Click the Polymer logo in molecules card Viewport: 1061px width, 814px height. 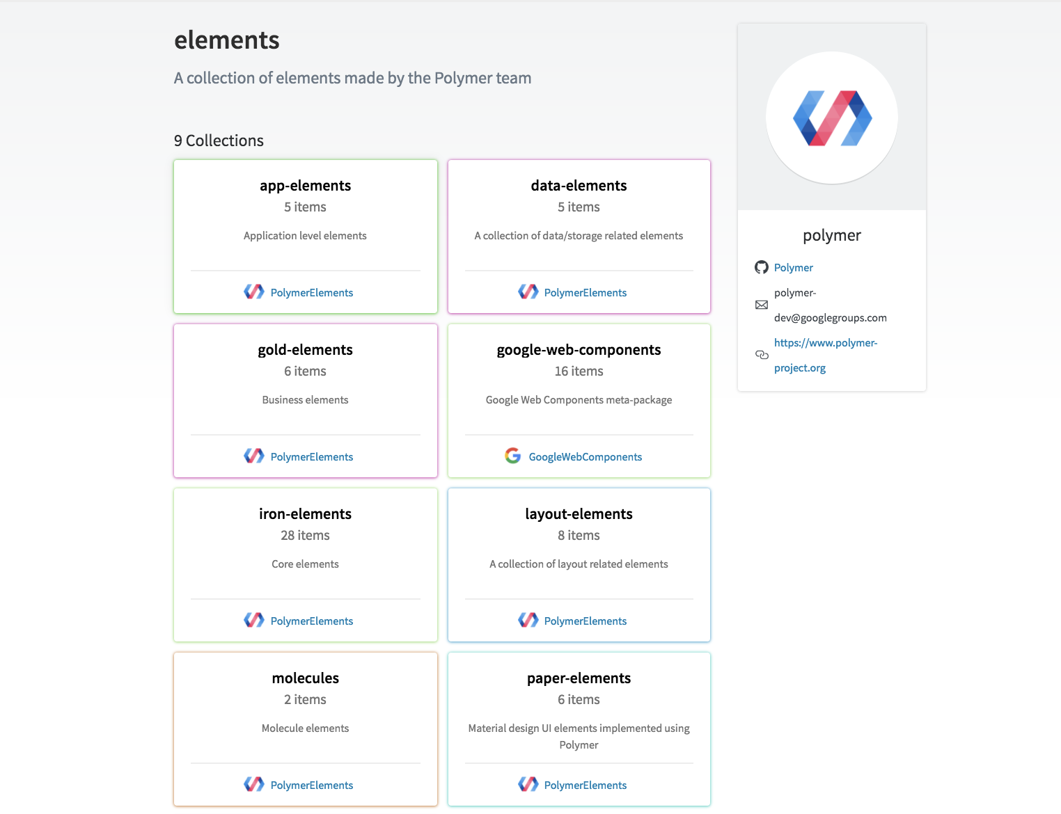[x=254, y=784]
